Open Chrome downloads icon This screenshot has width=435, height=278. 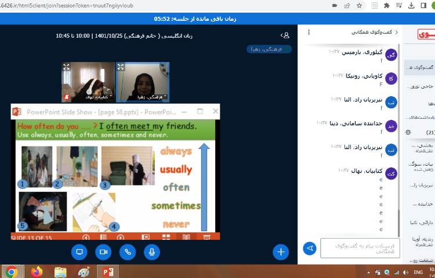[411, 6]
